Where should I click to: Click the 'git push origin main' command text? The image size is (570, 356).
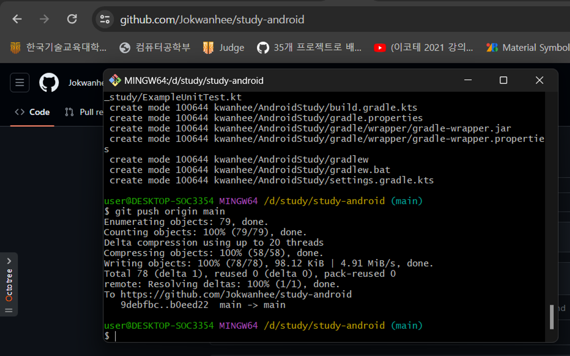pos(170,211)
